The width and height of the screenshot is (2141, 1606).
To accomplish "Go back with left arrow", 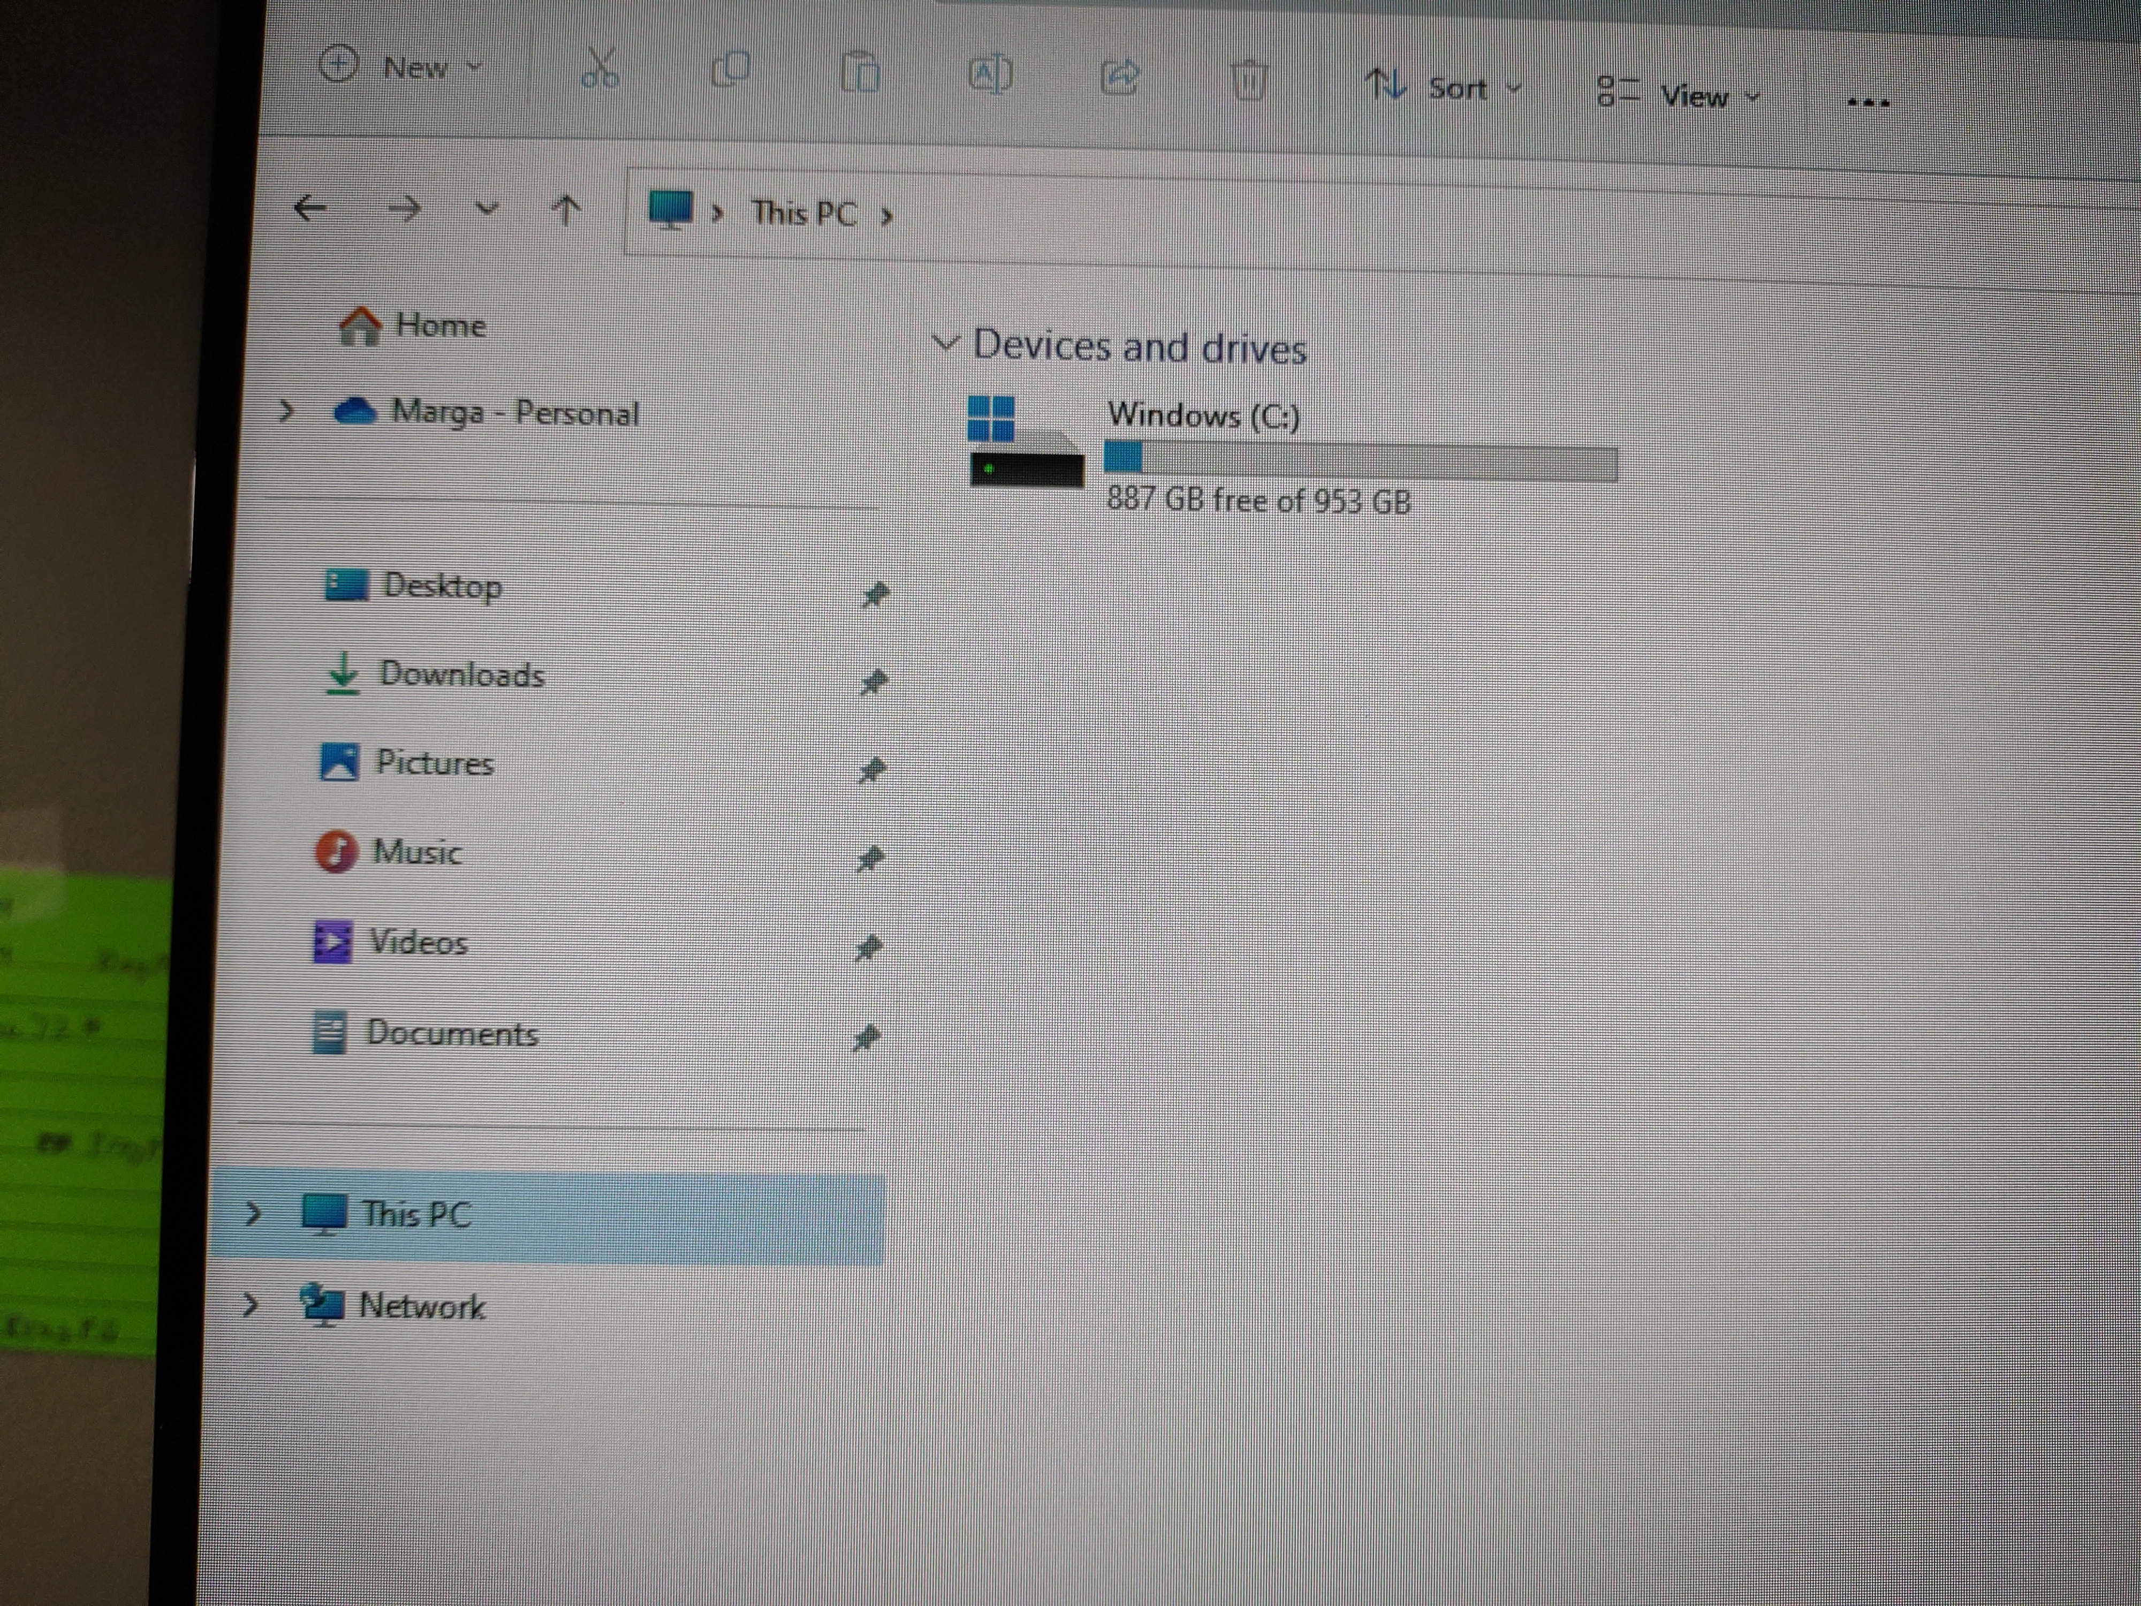I will click(x=310, y=207).
